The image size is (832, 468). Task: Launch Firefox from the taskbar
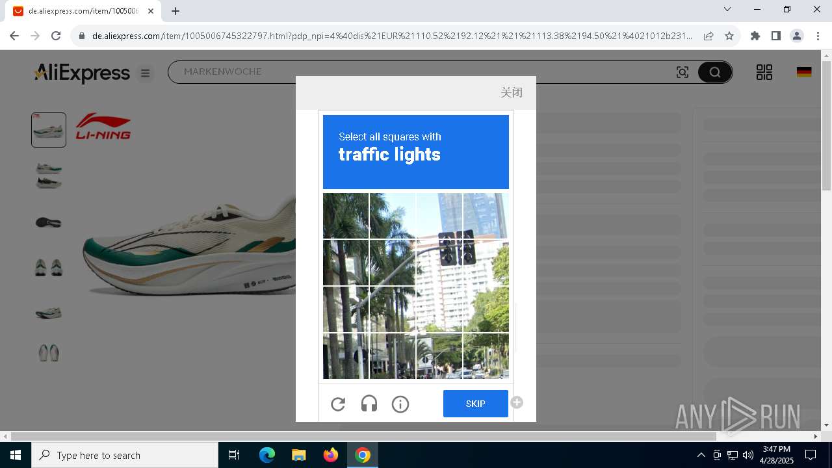tap(331, 455)
